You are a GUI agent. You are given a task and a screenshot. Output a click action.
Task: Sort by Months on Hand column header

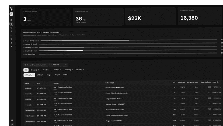click(192, 82)
